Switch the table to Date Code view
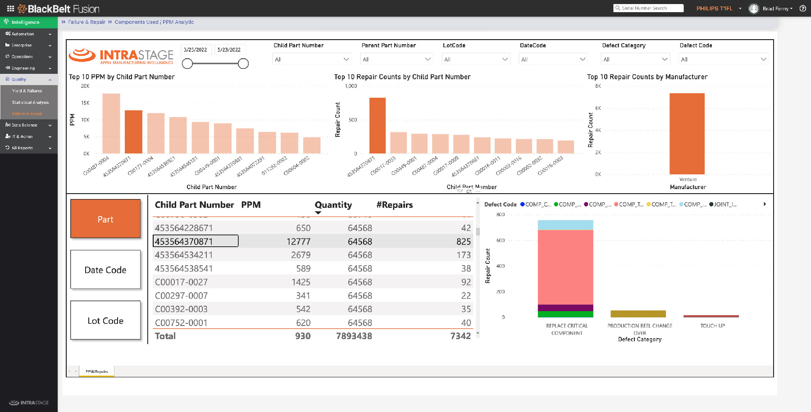Image resolution: width=811 pixels, height=412 pixels. pos(105,270)
